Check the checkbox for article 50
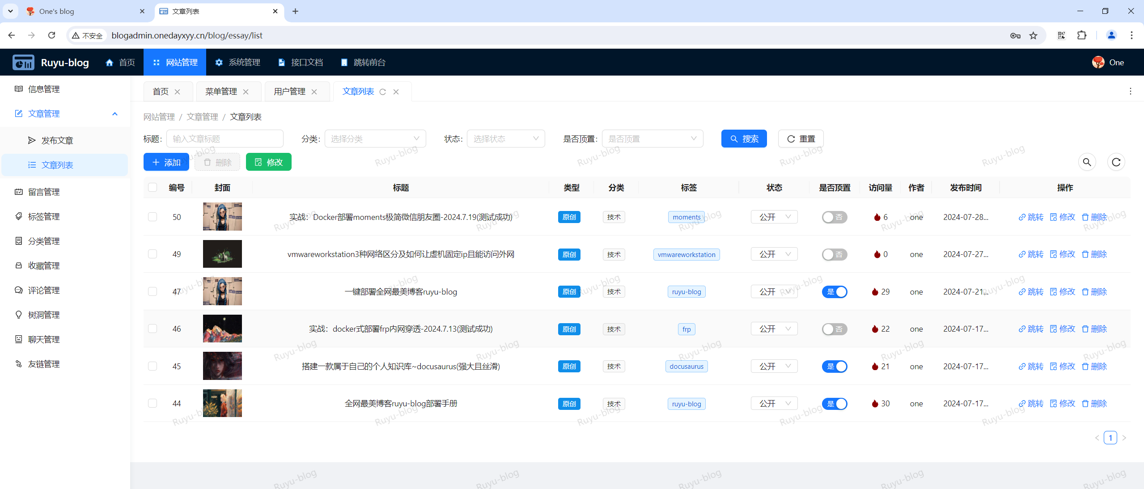The width and height of the screenshot is (1144, 489). (153, 217)
